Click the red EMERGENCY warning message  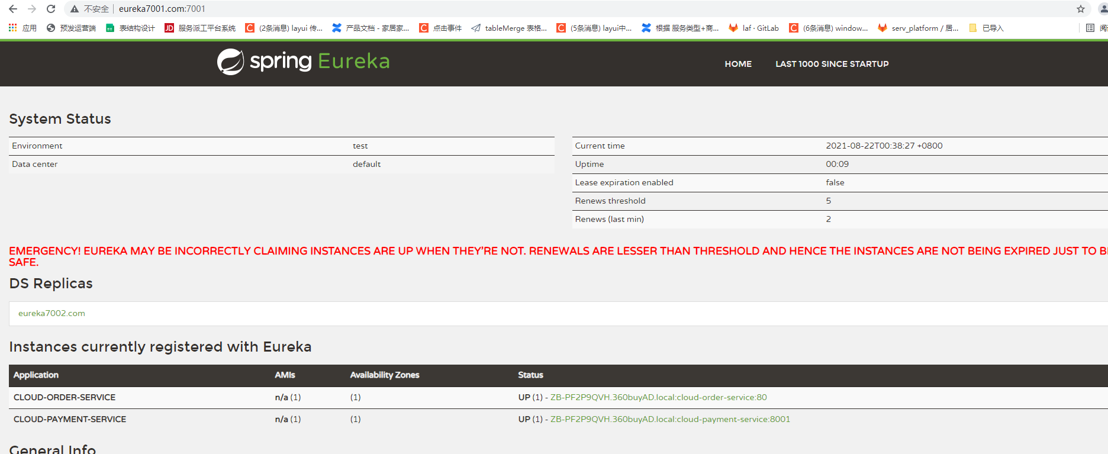click(x=558, y=256)
